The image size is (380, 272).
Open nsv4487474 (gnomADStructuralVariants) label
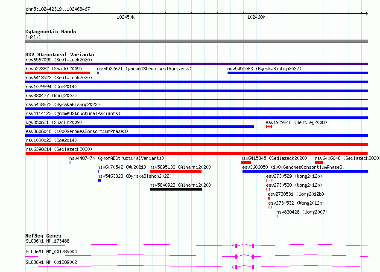point(117,158)
